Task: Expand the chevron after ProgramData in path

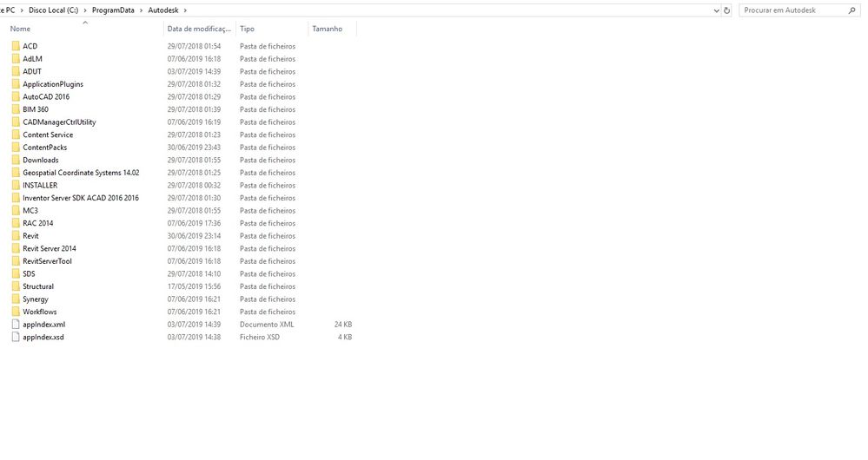Action: 141,10
